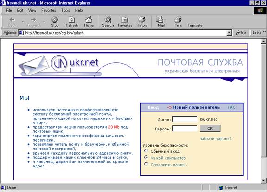
Task: Reload the page with the Refresh icon
Action: coord(72,20)
